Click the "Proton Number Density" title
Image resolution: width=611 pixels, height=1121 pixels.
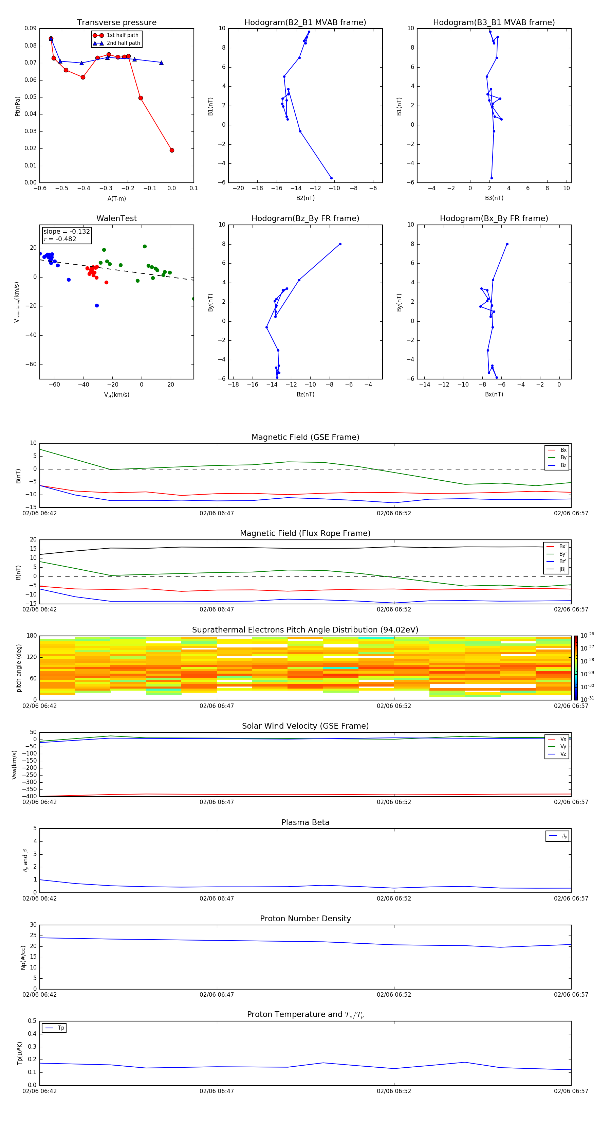coord(305,919)
